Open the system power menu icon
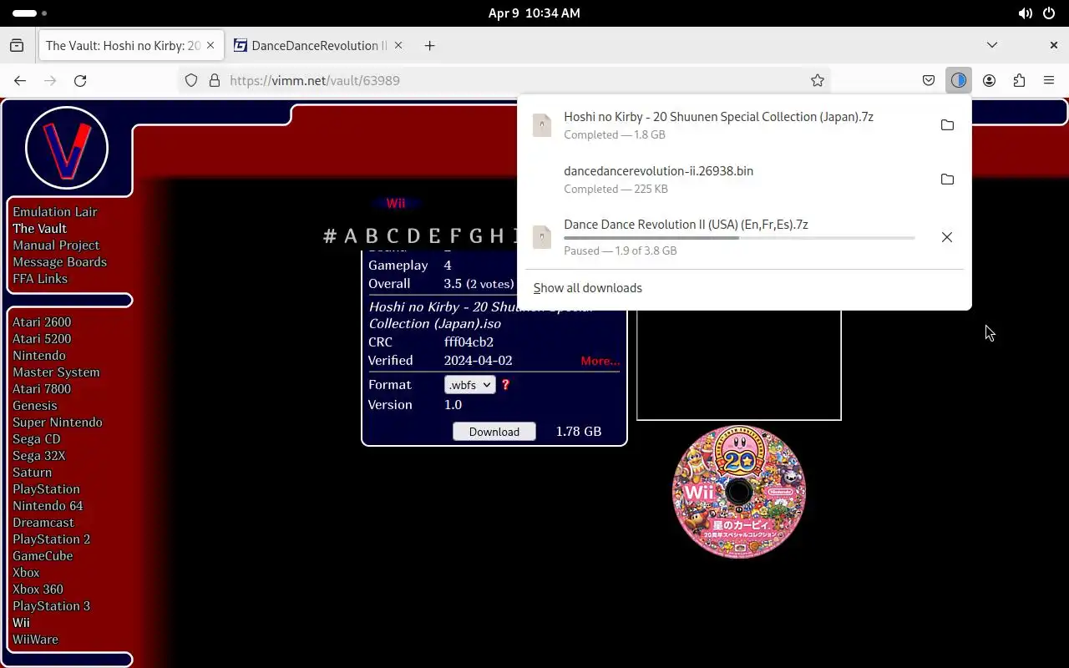 pos(1049,13)
